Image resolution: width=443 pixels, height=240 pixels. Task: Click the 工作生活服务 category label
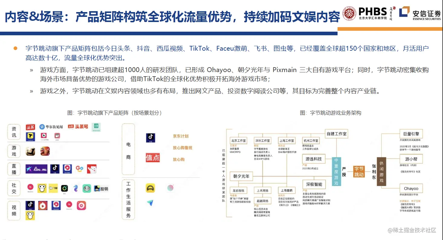(x=128, y=199)
